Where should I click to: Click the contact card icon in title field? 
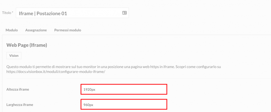pos(124,13)
